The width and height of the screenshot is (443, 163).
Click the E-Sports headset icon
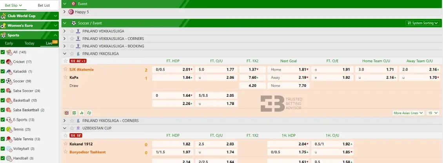9,120
